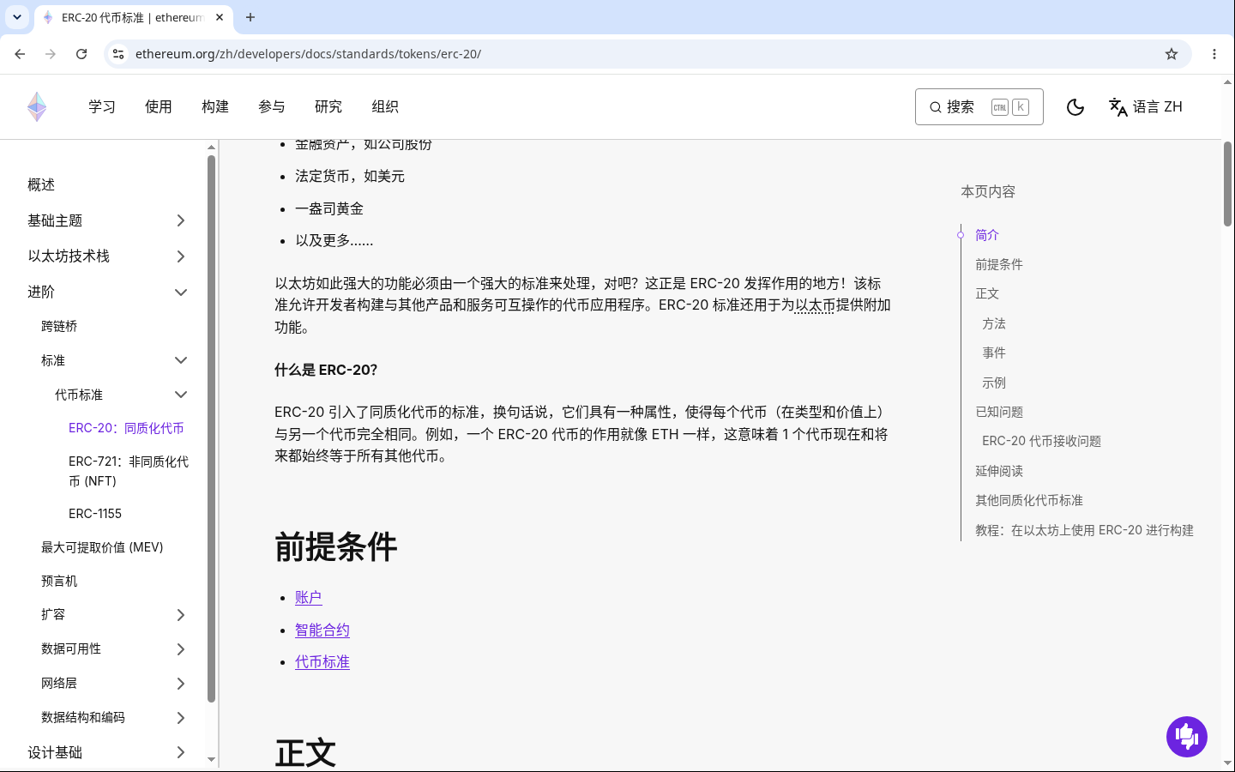Open the 搜索 search box

coord(979,107)
